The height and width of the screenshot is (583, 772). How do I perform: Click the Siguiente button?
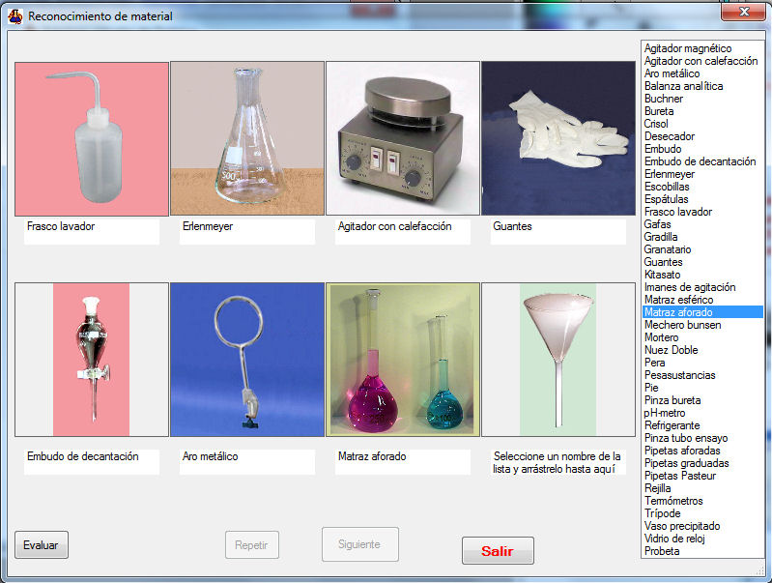point(359,544)
